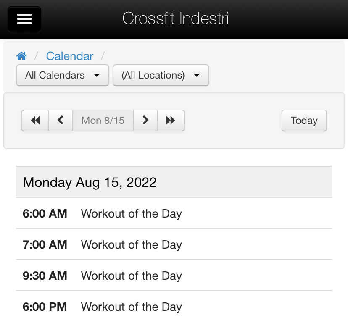
Task: Click the home icon in breadcrumb
Action: (21, 56)
